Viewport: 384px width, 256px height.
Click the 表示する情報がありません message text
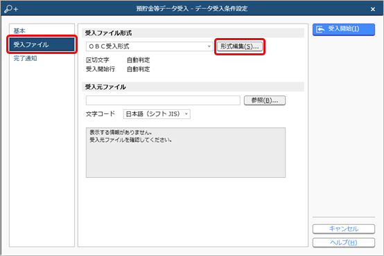(121, 132)
